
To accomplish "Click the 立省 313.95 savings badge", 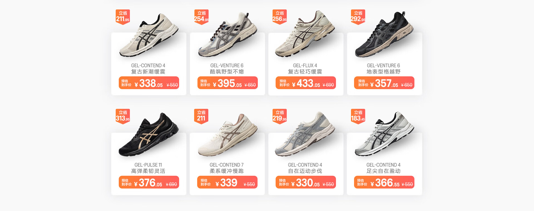I will point(123,116).
